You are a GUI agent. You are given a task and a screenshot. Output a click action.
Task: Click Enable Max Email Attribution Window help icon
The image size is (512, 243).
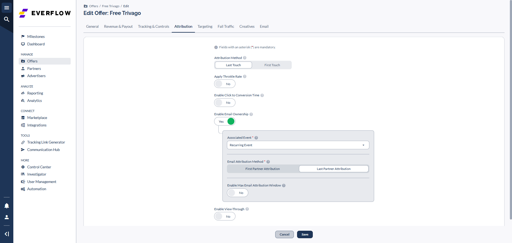tap(284, 185)
